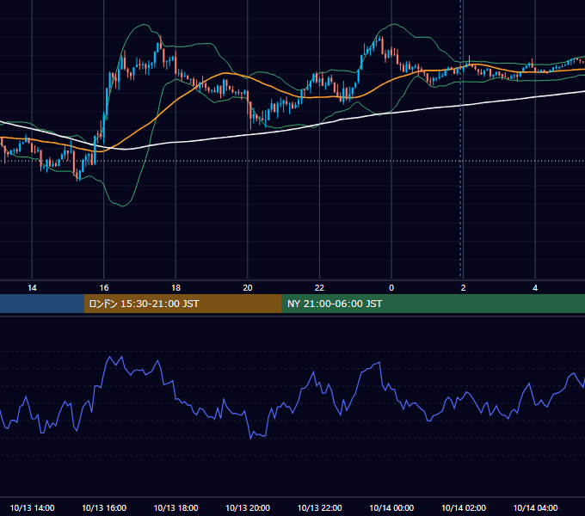
Task: Click the '10/14 04:00' date label
Action: pyautogui.click(x=535, y=507)
